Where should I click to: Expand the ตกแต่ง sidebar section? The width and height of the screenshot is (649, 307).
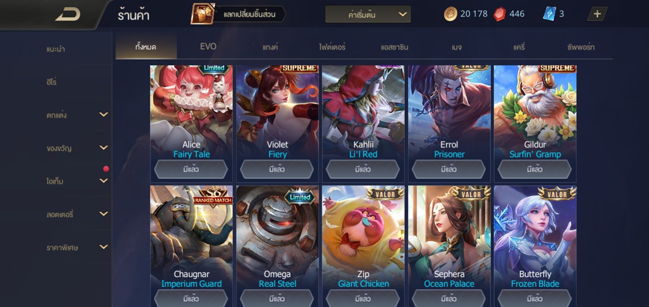(x=104, y=115)
